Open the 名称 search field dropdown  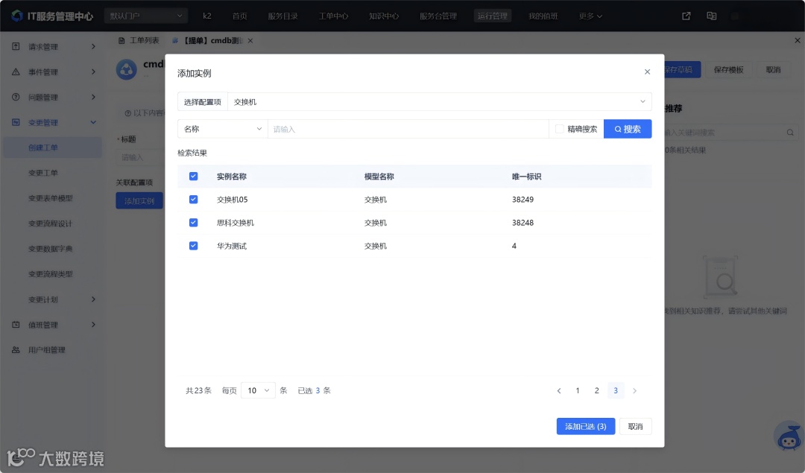223,129
